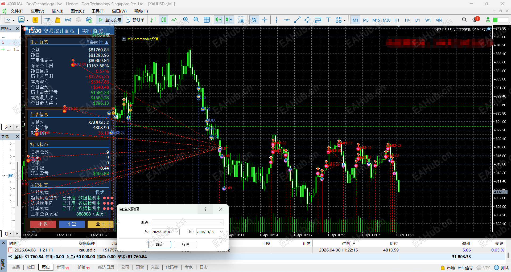Pick the trendline drawing tool
511x272 pixels.
297,20
